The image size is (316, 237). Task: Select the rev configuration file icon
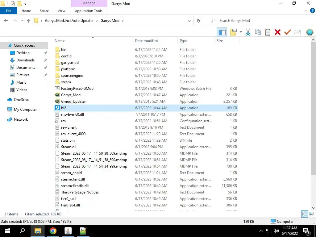pyautogui.click(x=57, y=121)
